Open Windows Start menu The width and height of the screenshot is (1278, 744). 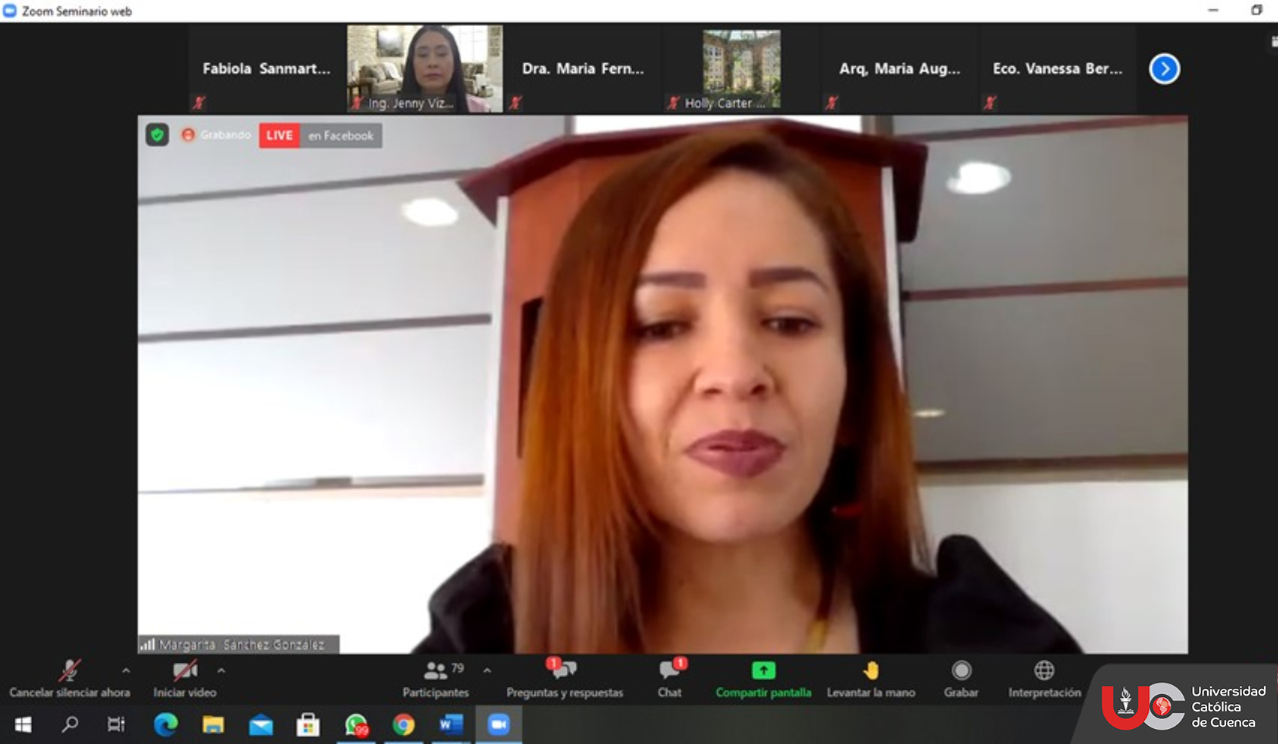point(23,725)
